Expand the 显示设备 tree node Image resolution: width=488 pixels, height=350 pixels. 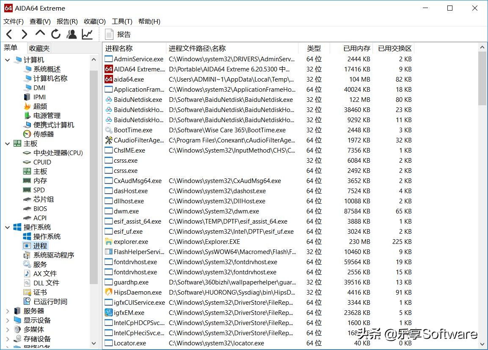(x=8, y=320)
